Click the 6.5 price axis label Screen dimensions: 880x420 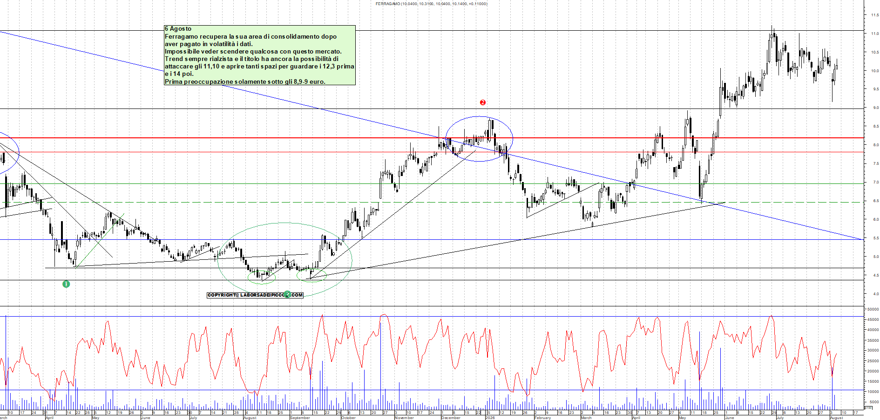pyautogui.click(x=876, y=201)
